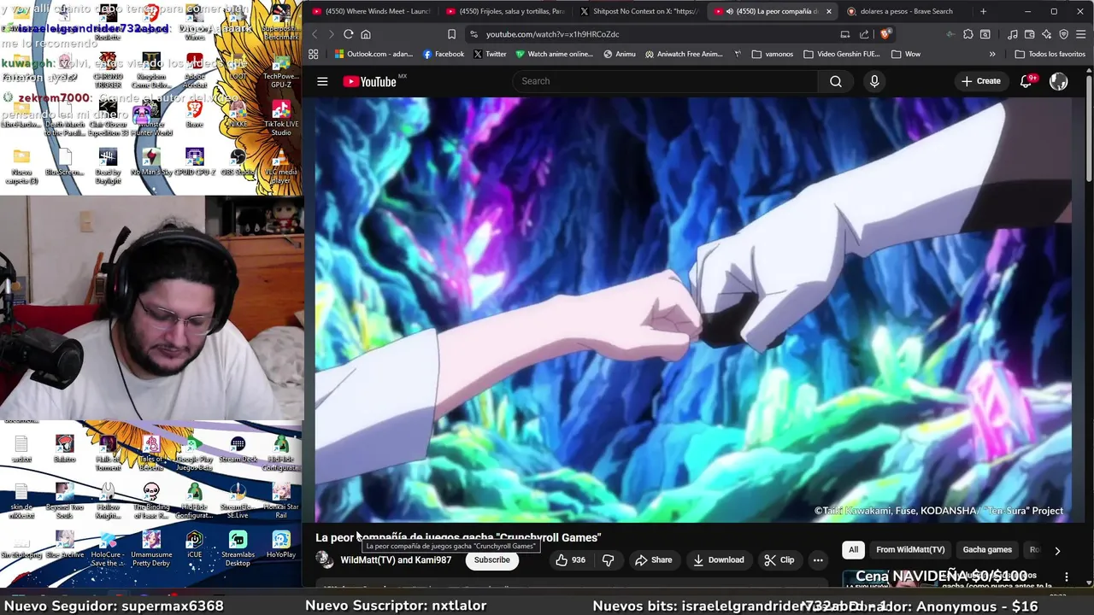Focus the YouTube search input field
1094x615 pixels.
pyautogui.click(x=665, y=81)
